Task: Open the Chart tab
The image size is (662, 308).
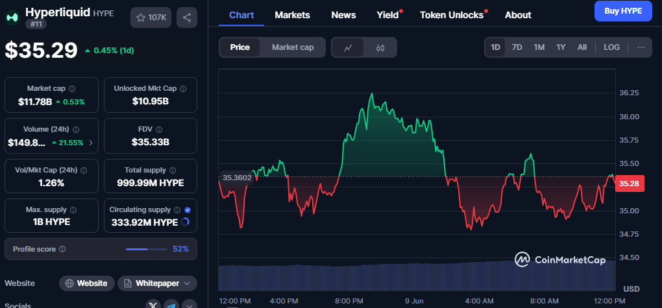Action: pos(241,15)
